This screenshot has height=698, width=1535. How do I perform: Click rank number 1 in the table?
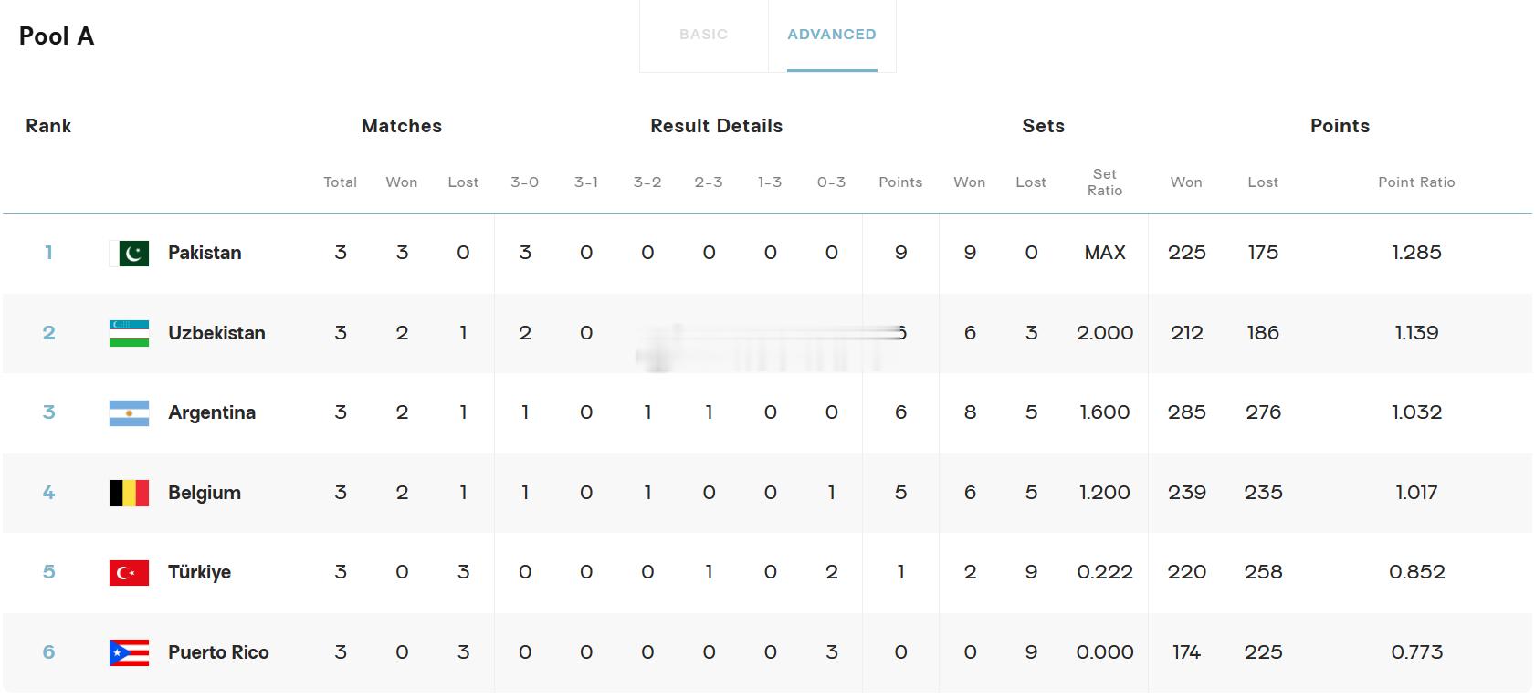[48, 253]
